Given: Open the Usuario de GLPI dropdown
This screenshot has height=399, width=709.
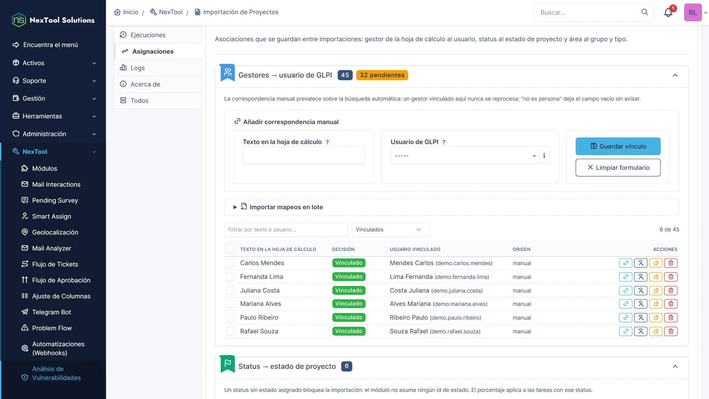Looking at the screenshot, I should [x=465, y=156].
